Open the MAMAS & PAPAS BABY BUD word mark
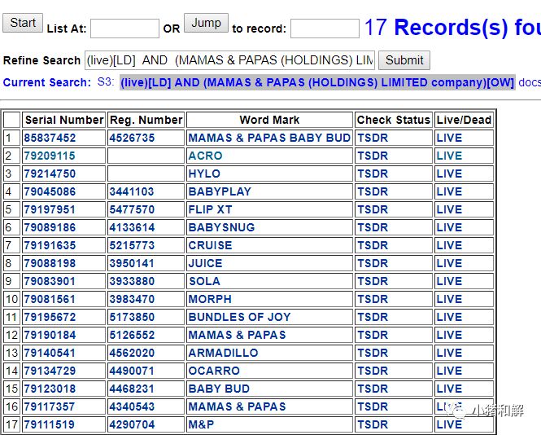Image resolution: width=541 pixels, height=435 pixels. click(269, 138)
